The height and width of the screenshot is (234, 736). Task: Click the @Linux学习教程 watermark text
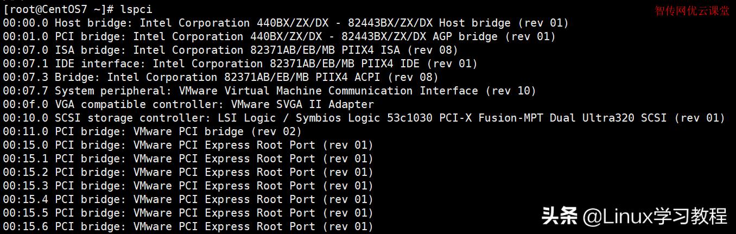[x=655, y=216]
